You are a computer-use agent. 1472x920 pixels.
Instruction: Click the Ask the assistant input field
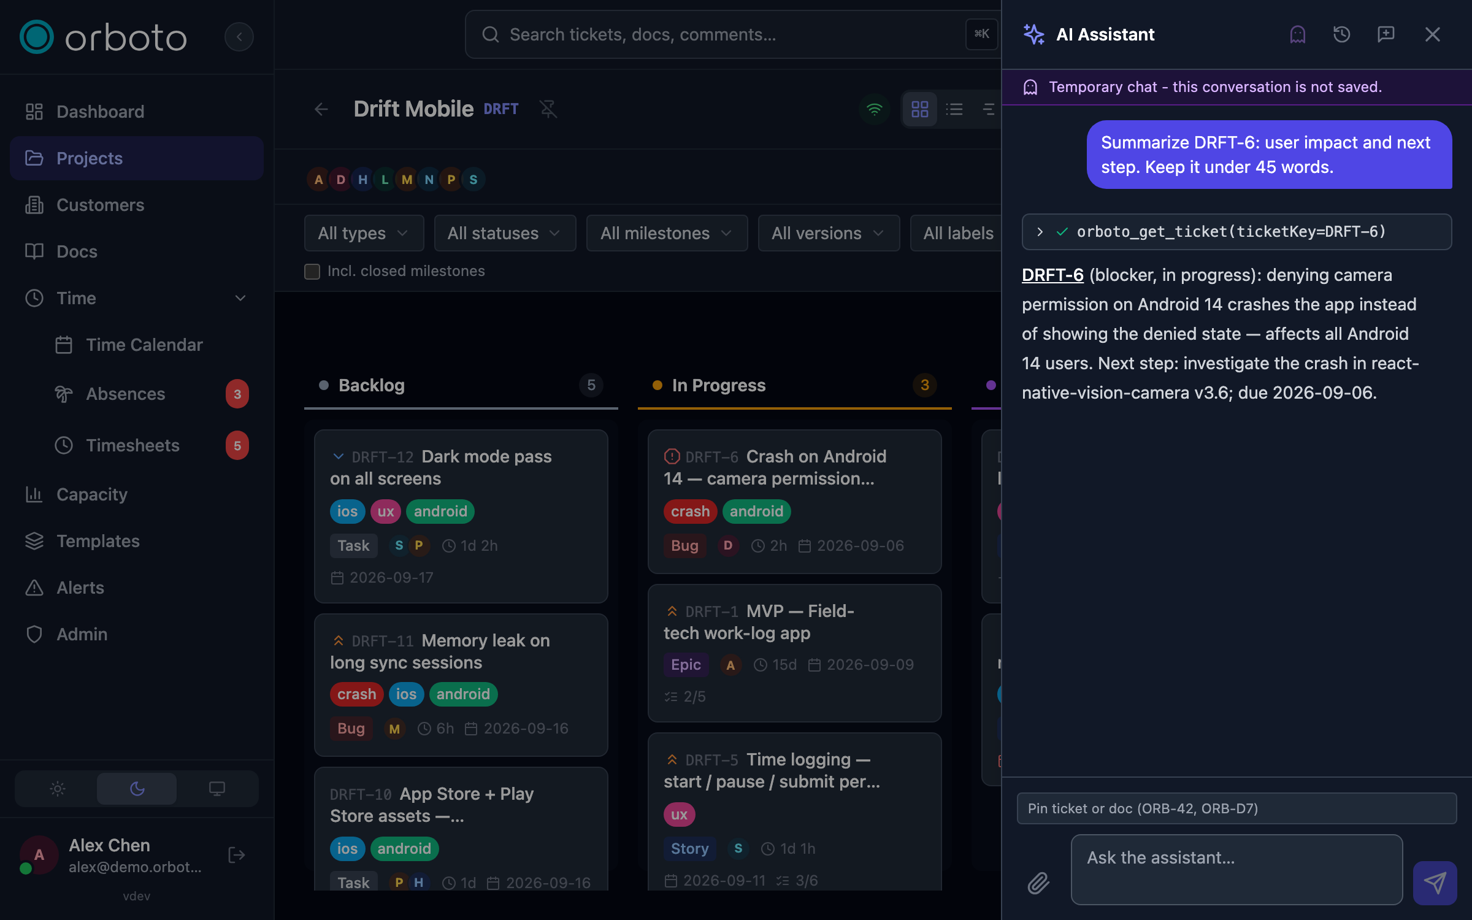[1236, 869]
